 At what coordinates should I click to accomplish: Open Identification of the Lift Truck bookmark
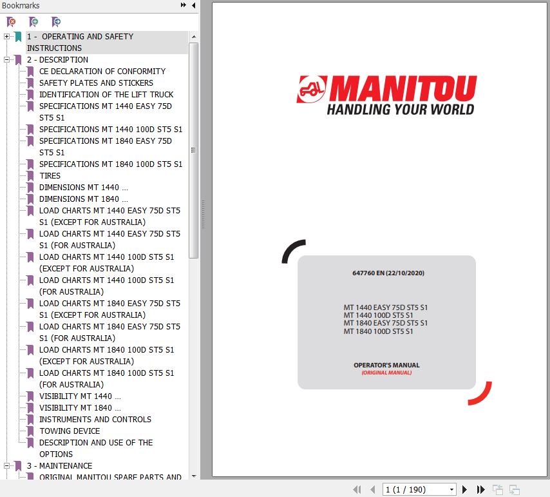click(x=106, y=94)
